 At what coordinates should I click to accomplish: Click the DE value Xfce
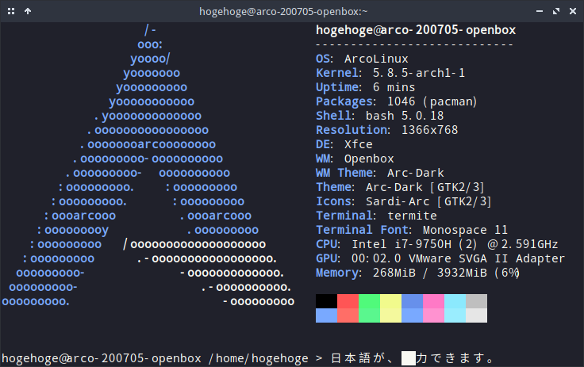tap(359, 144)
